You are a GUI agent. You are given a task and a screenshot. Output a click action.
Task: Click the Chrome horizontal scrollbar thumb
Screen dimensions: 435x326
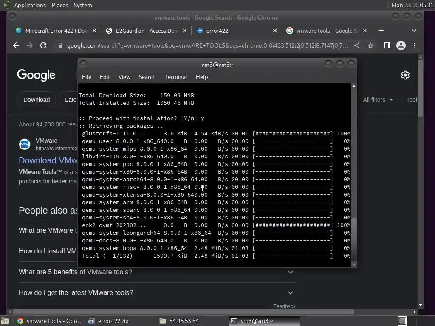(x=184, y=312)
